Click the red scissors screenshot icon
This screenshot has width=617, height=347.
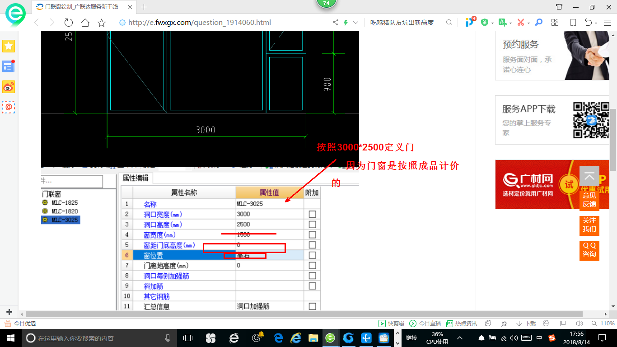click(x=520, y=22)
